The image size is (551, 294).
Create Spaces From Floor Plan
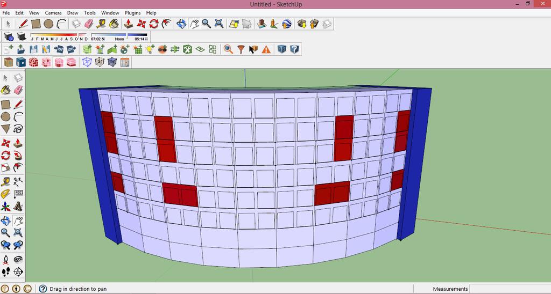coord(200,49)
